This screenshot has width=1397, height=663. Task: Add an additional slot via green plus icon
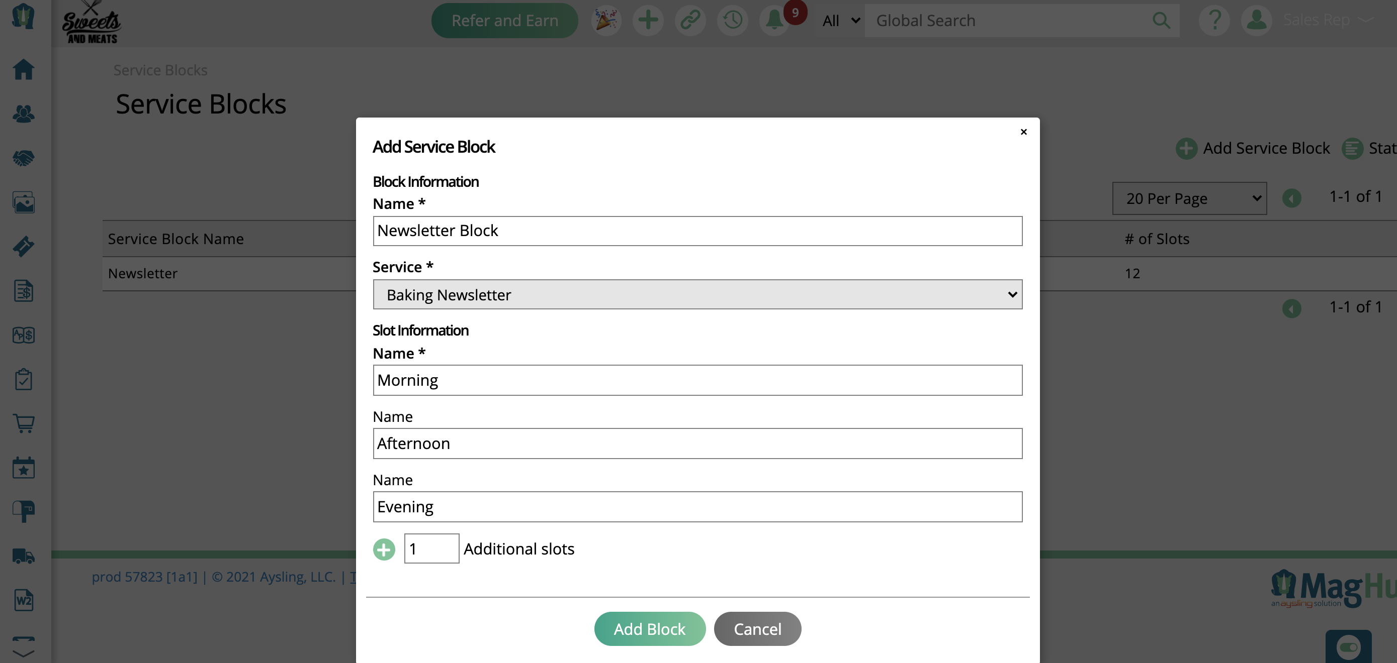pyautogui.click(x=384, y=548)
